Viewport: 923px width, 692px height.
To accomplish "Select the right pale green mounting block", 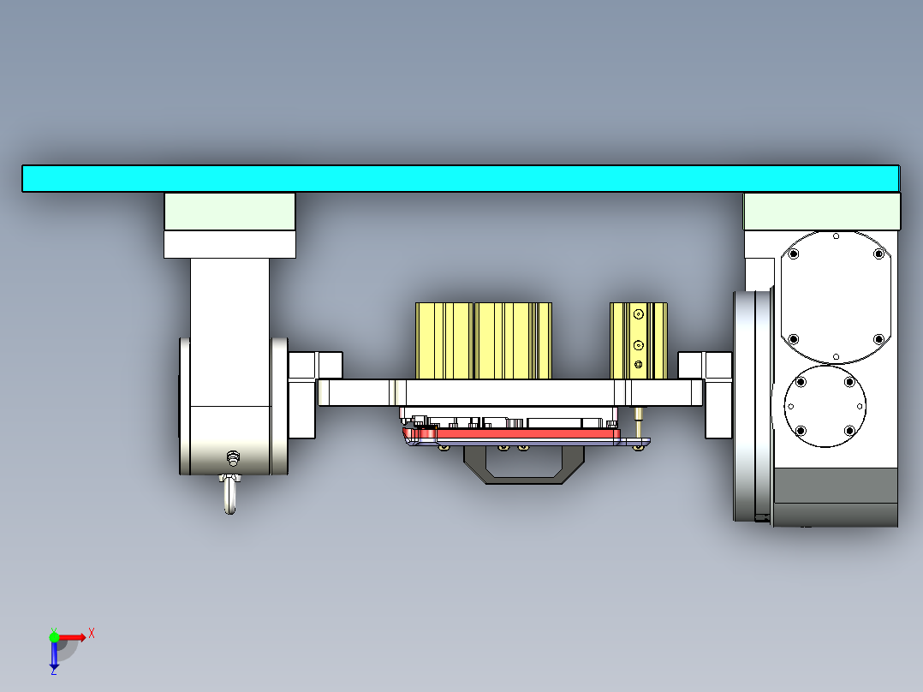I will point(822,212).
